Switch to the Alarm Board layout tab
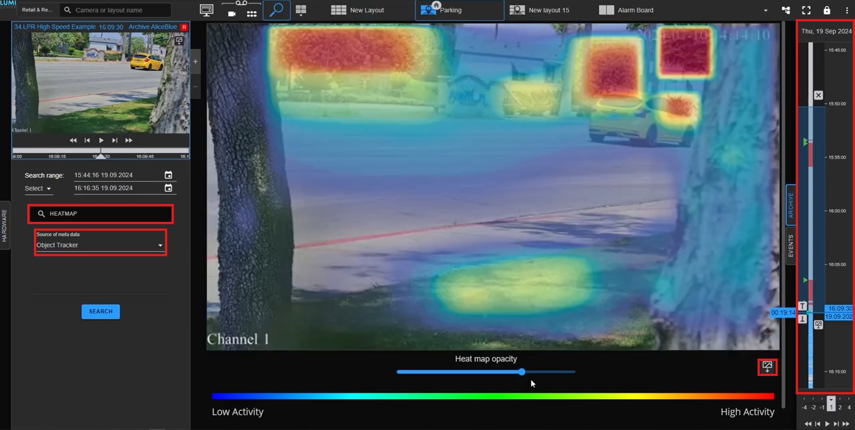 click(x=626, y=10)
